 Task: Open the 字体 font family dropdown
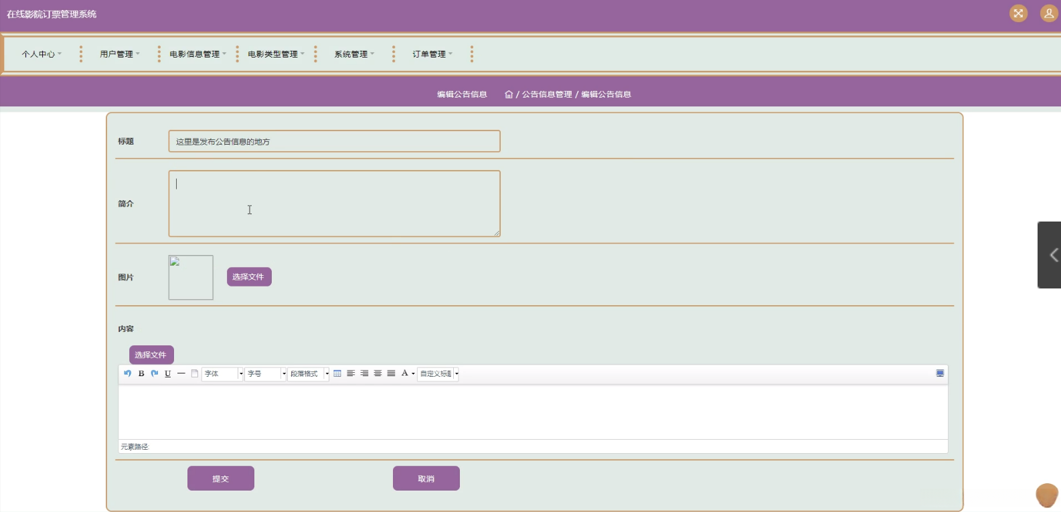[x=223, y=373]
